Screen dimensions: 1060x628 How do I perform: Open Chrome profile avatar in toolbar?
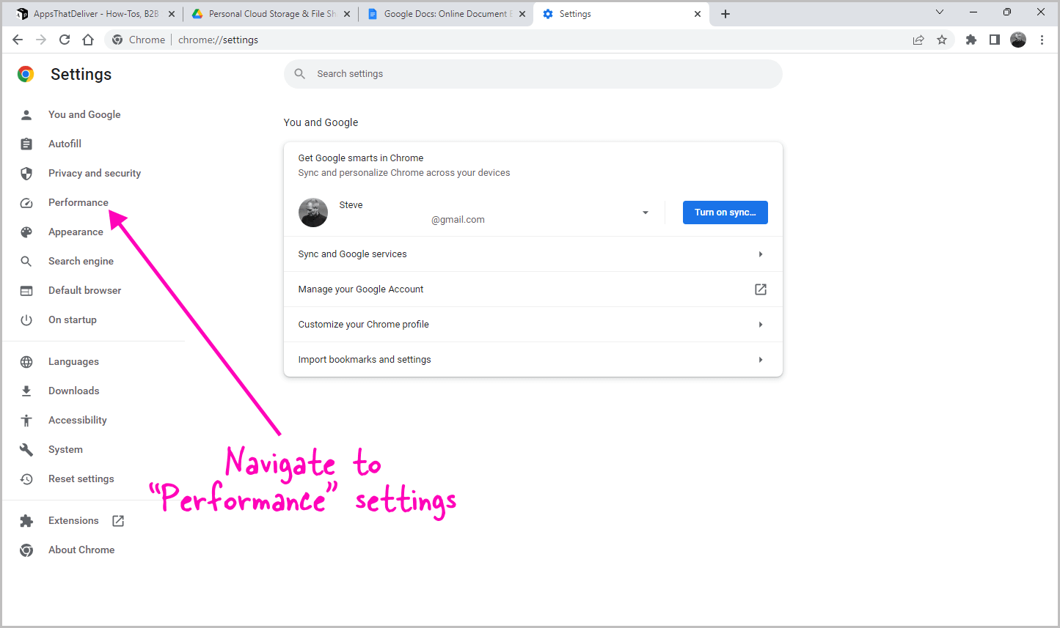coord(1018,40)
